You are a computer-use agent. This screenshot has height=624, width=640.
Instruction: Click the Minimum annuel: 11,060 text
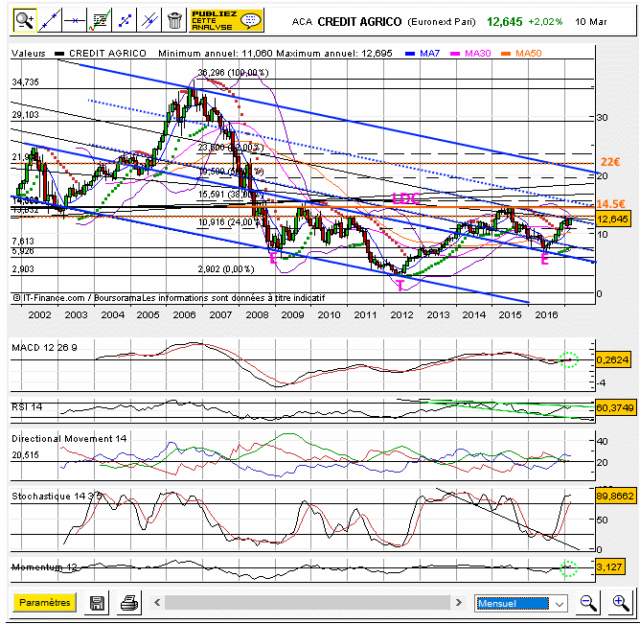coord(216,54)
